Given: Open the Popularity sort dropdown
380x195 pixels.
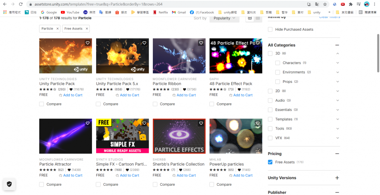Looking at the screenshot, I should pos(225,18).
